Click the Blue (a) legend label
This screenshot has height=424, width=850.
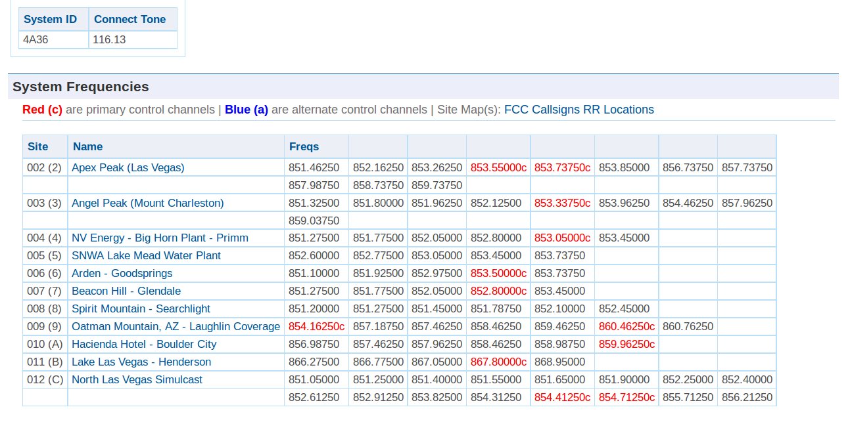(247, 110)
